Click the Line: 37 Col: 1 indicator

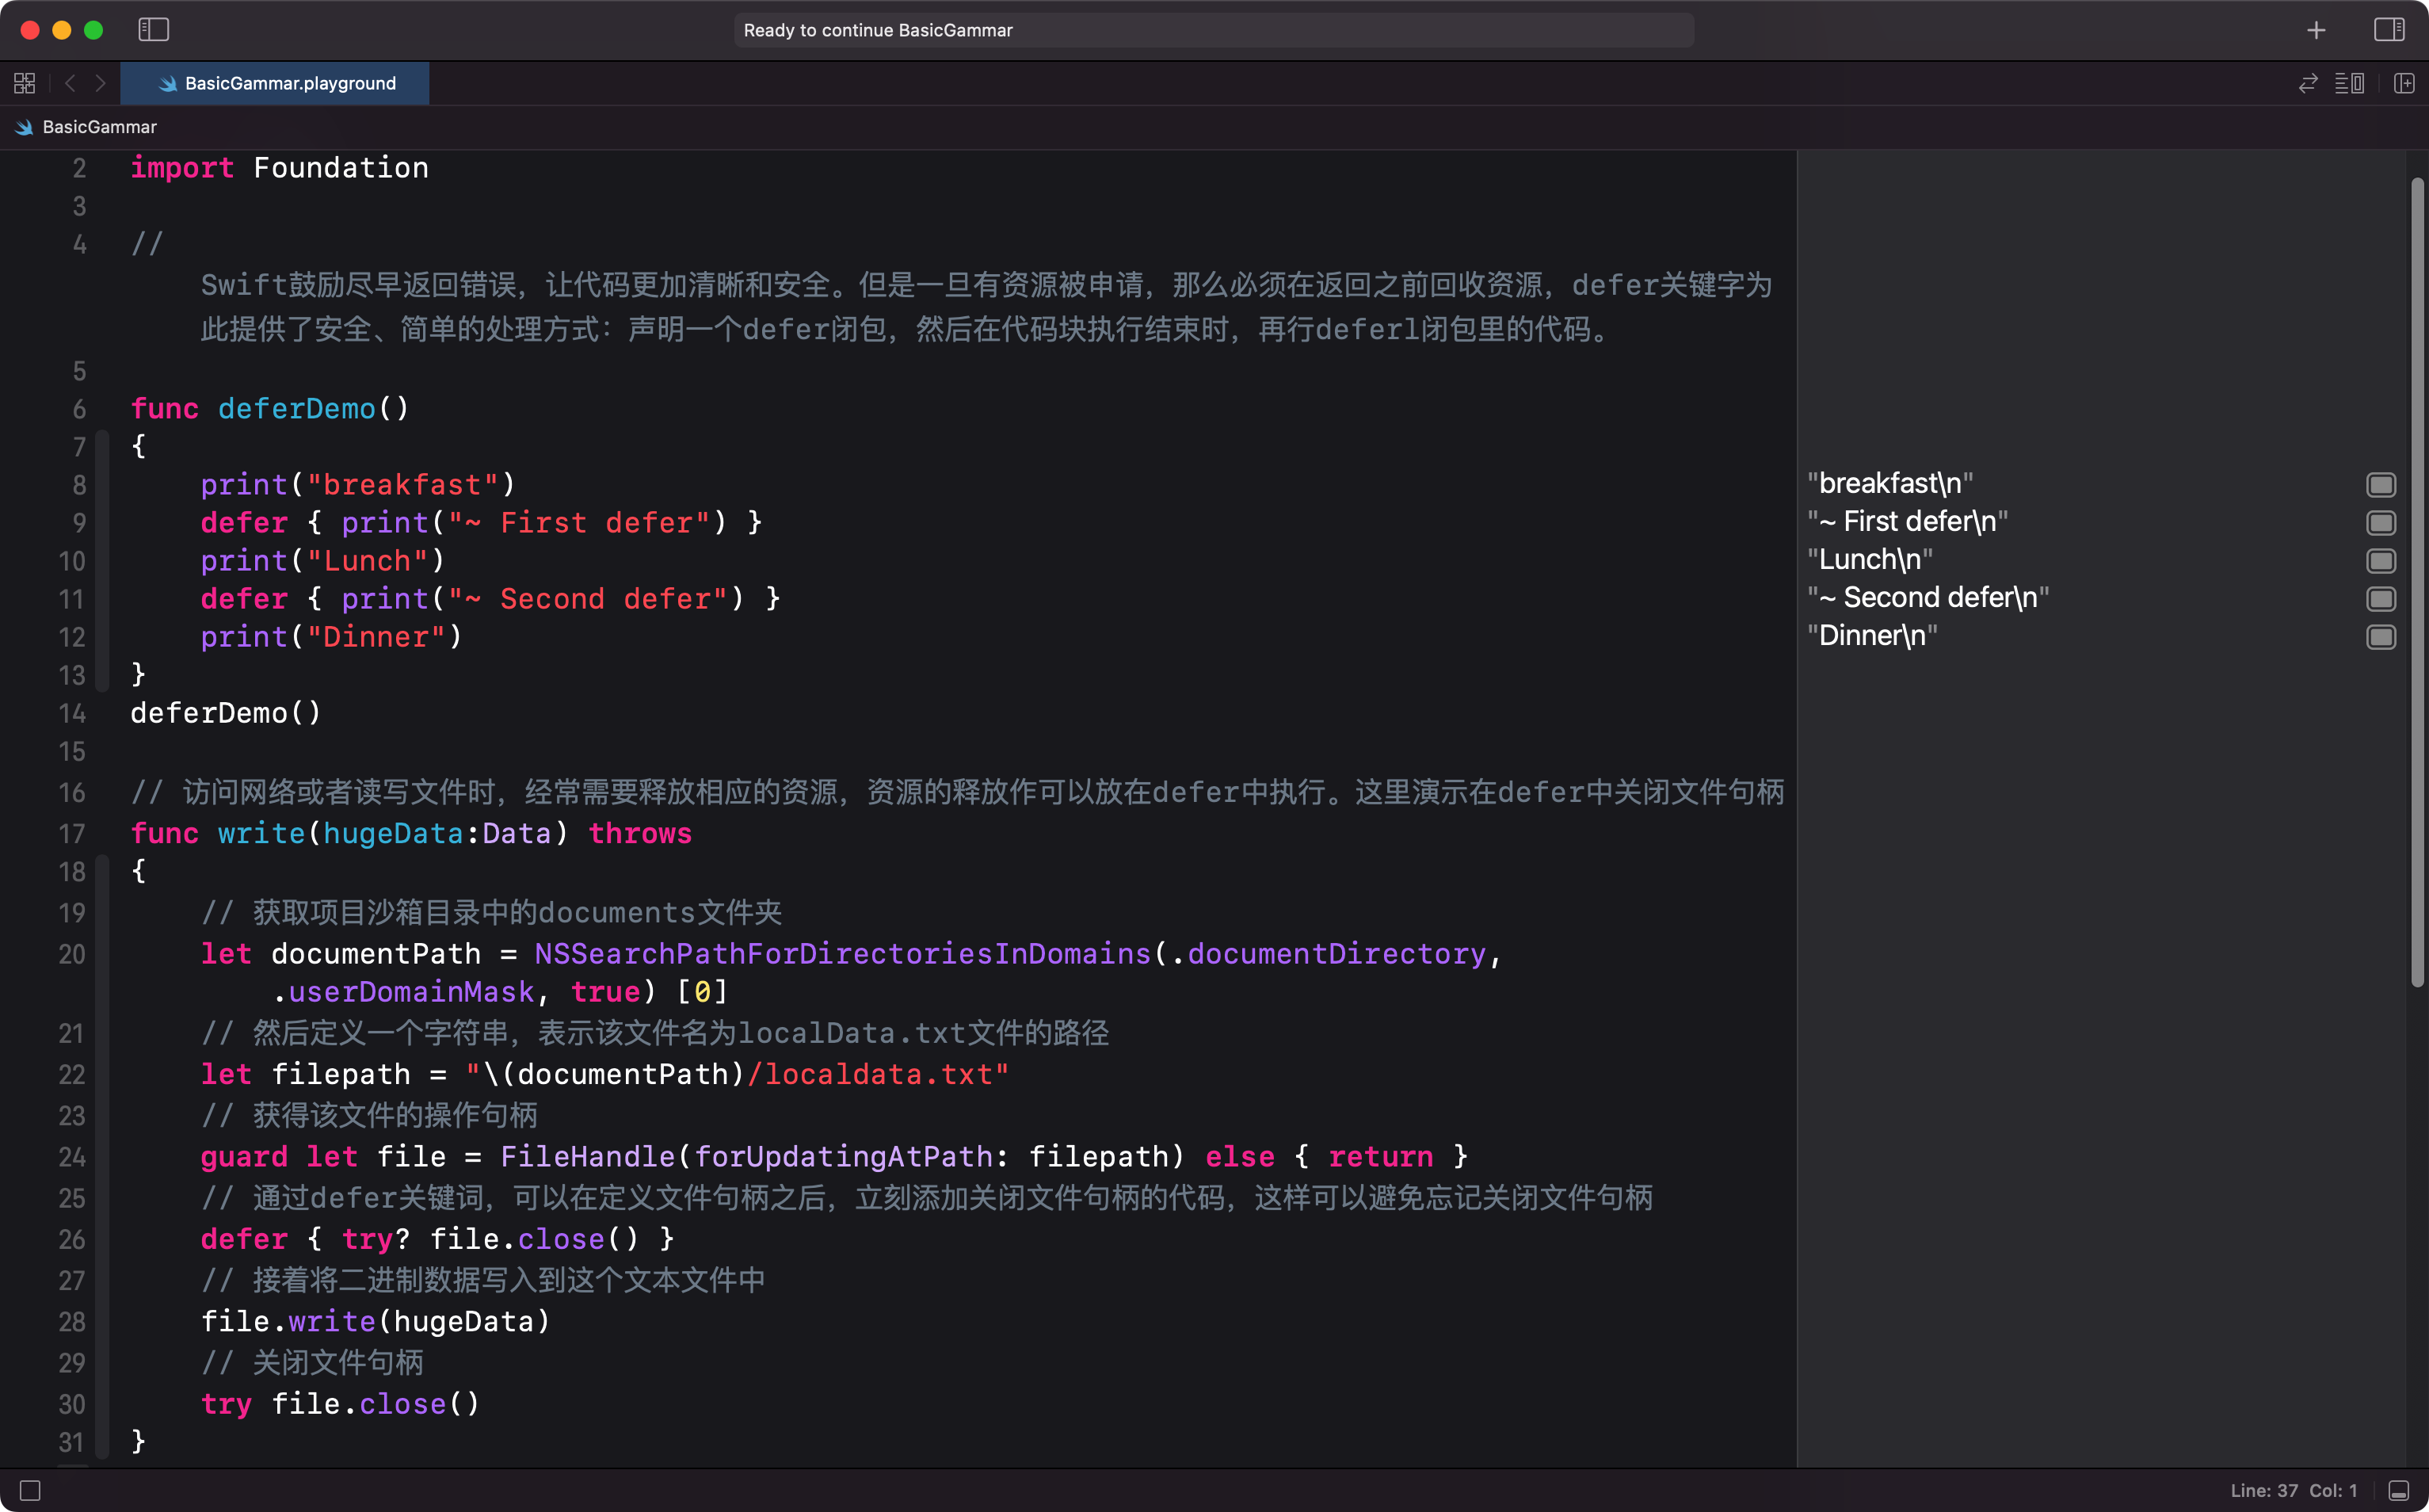point(2293,1491)
